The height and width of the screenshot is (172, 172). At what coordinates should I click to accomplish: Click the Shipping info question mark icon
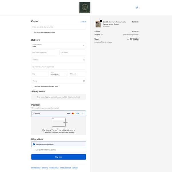click(102, 34)
